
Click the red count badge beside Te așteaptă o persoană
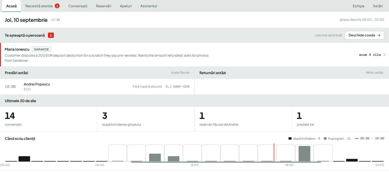(x=51, y=35)
